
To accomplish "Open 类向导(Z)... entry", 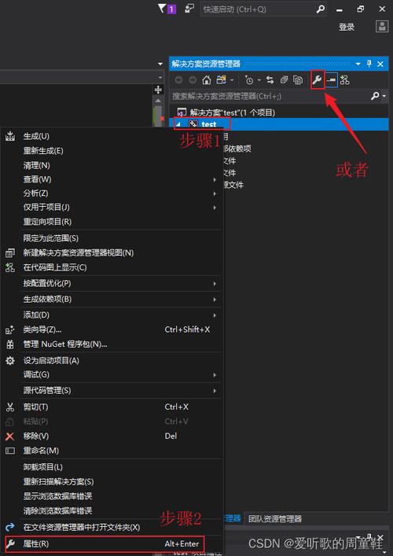I will (112, 330).
